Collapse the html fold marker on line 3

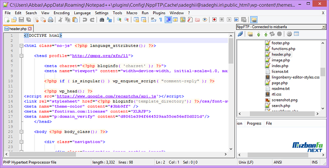pos(21,46)
